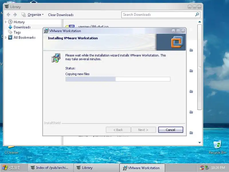This screenshot has width=229, height=172.
Task: Click the disabled Next button
Action: tap(143, 130)
